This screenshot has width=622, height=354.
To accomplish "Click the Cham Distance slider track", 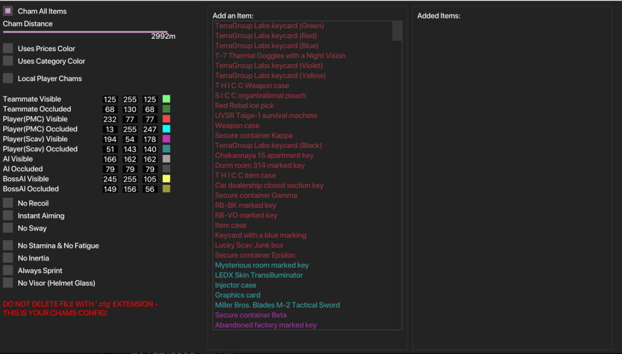I will tap(86, 32).
